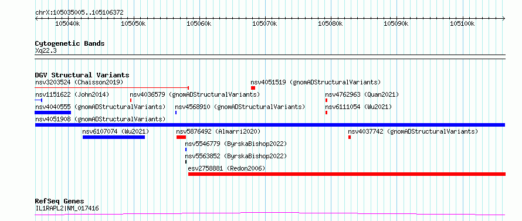Click the RefSeq Genes track heading
The width and height of the screenshot is (522, 221).
tap(60, 202)
